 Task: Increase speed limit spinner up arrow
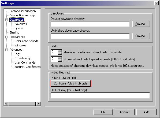(x=60, y=58)
